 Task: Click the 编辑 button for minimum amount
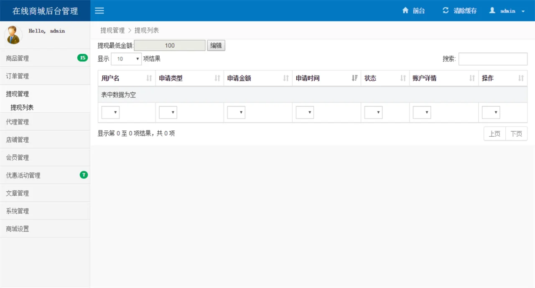pyautogui.click(x=216, y=46)
